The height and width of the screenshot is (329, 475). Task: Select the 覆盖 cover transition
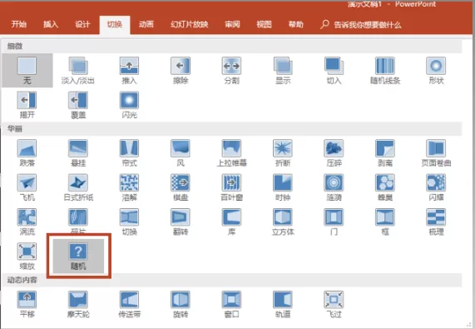[x=78, y=105]
